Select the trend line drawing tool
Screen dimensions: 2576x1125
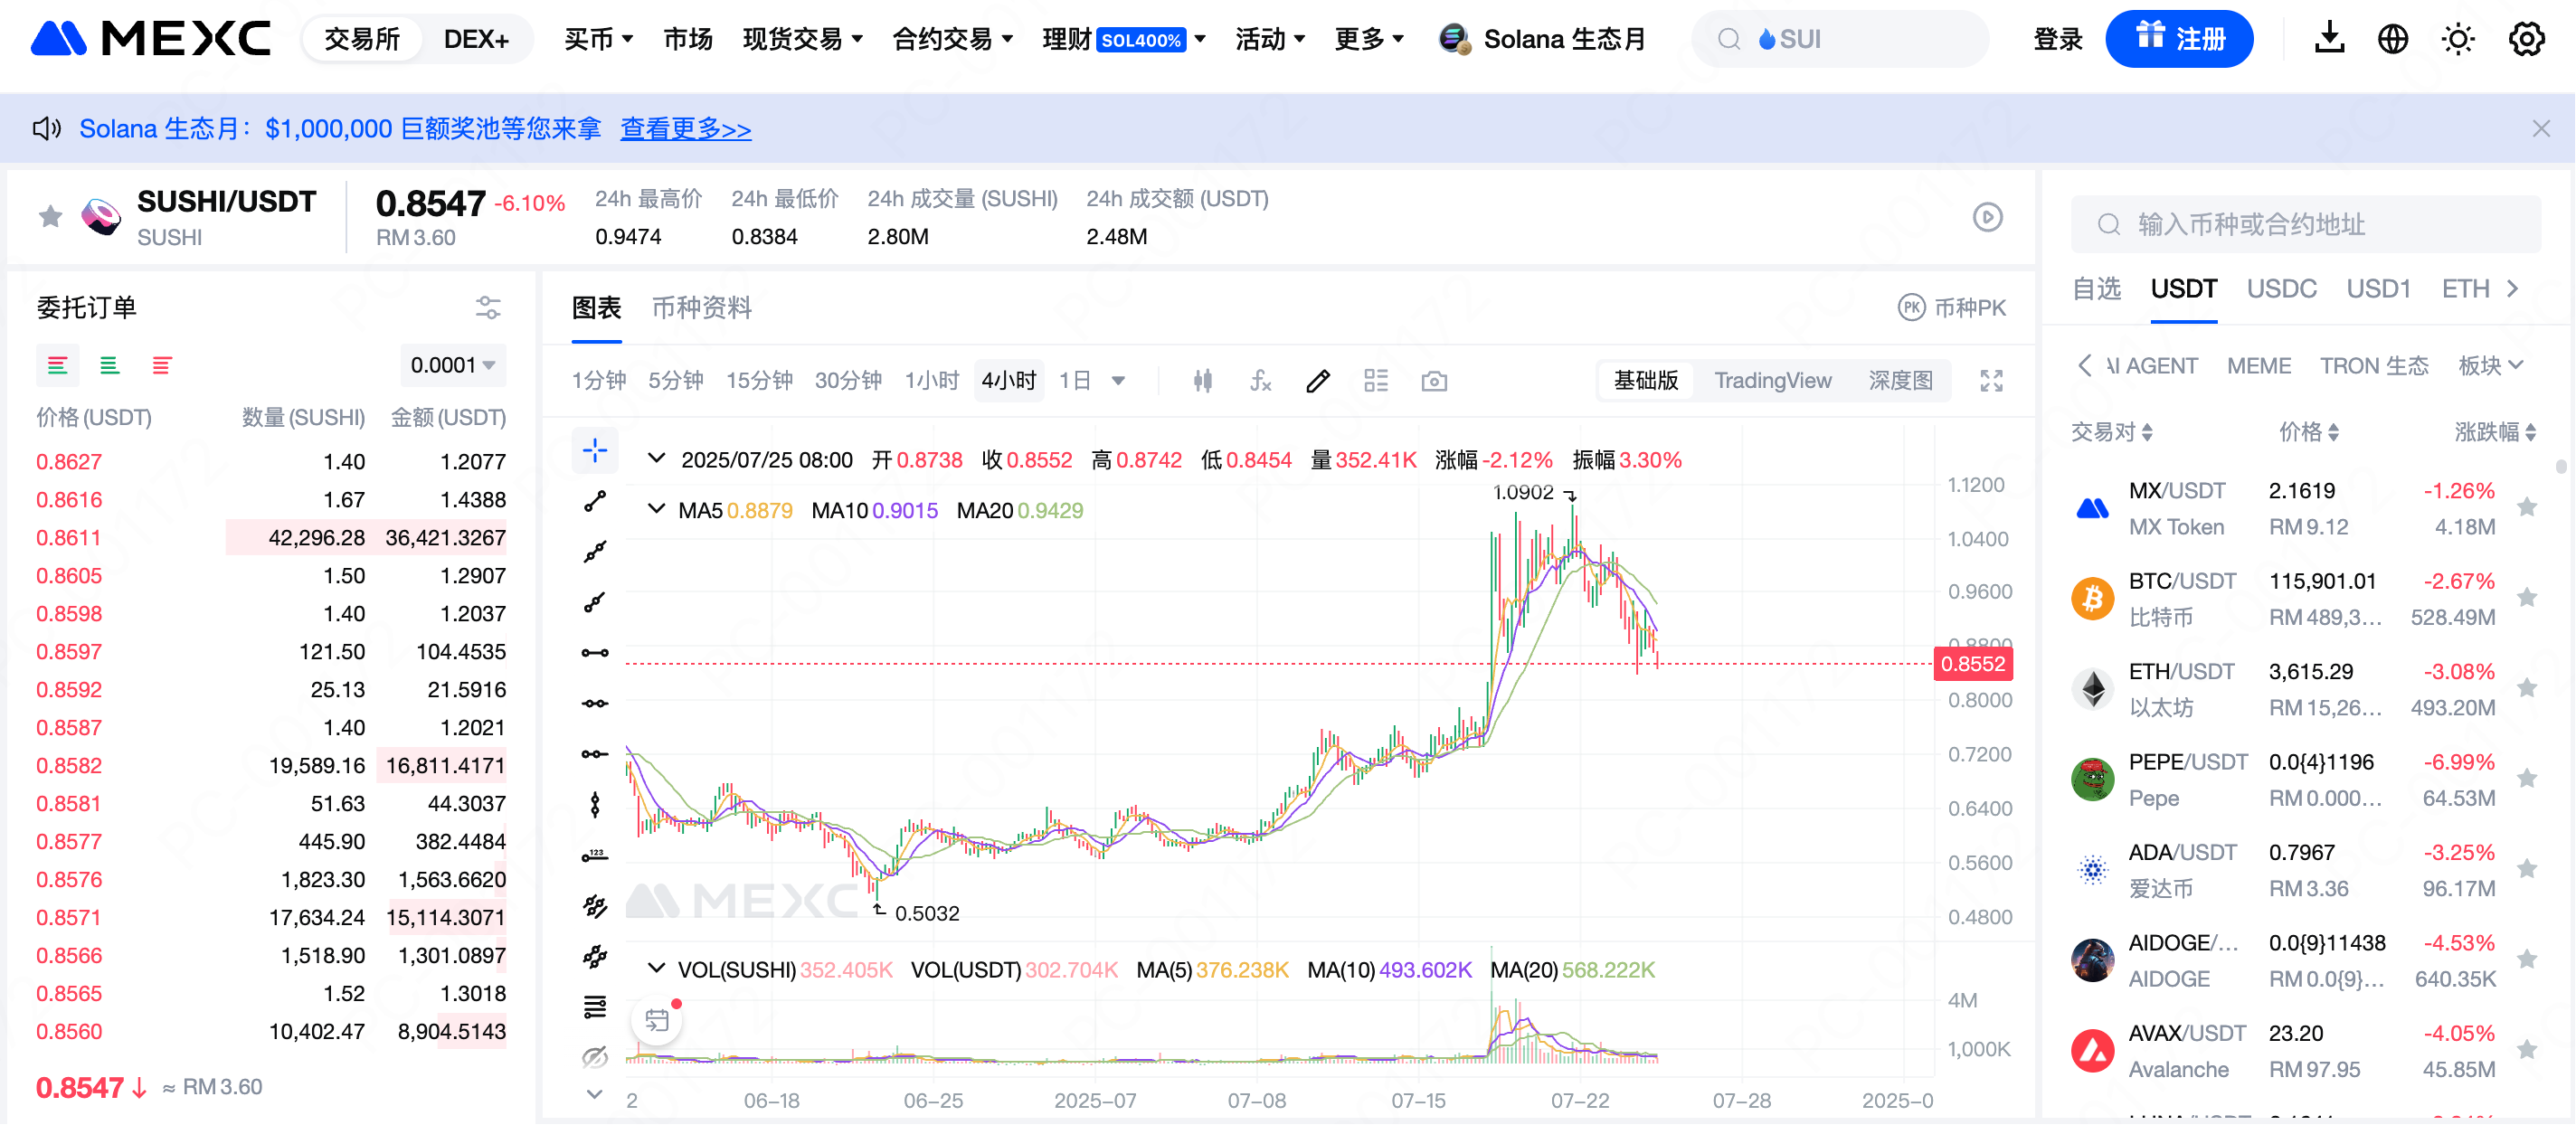[x=595, y=502]
